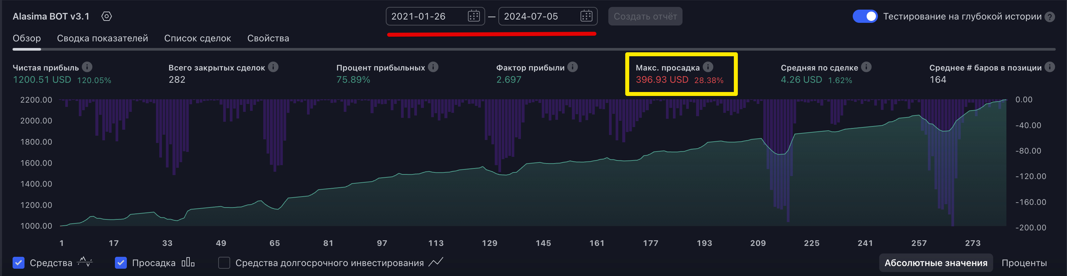Click the Создать отчёт button
The image size is (1067, 276).
645,16
